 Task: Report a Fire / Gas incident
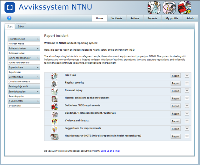[176, 76]
